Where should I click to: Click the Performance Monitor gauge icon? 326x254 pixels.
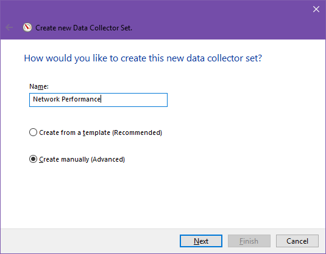tap(27, 27)
